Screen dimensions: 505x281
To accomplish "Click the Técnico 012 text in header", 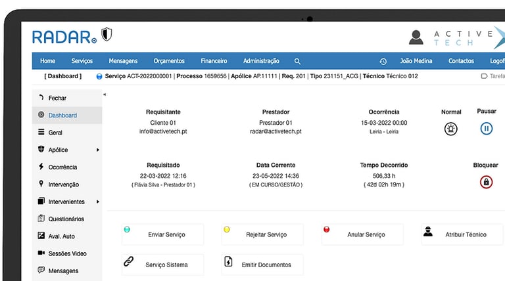I will click(x=402, y=76).
